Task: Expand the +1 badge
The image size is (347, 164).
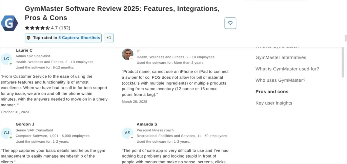Action: pos(109,38)
